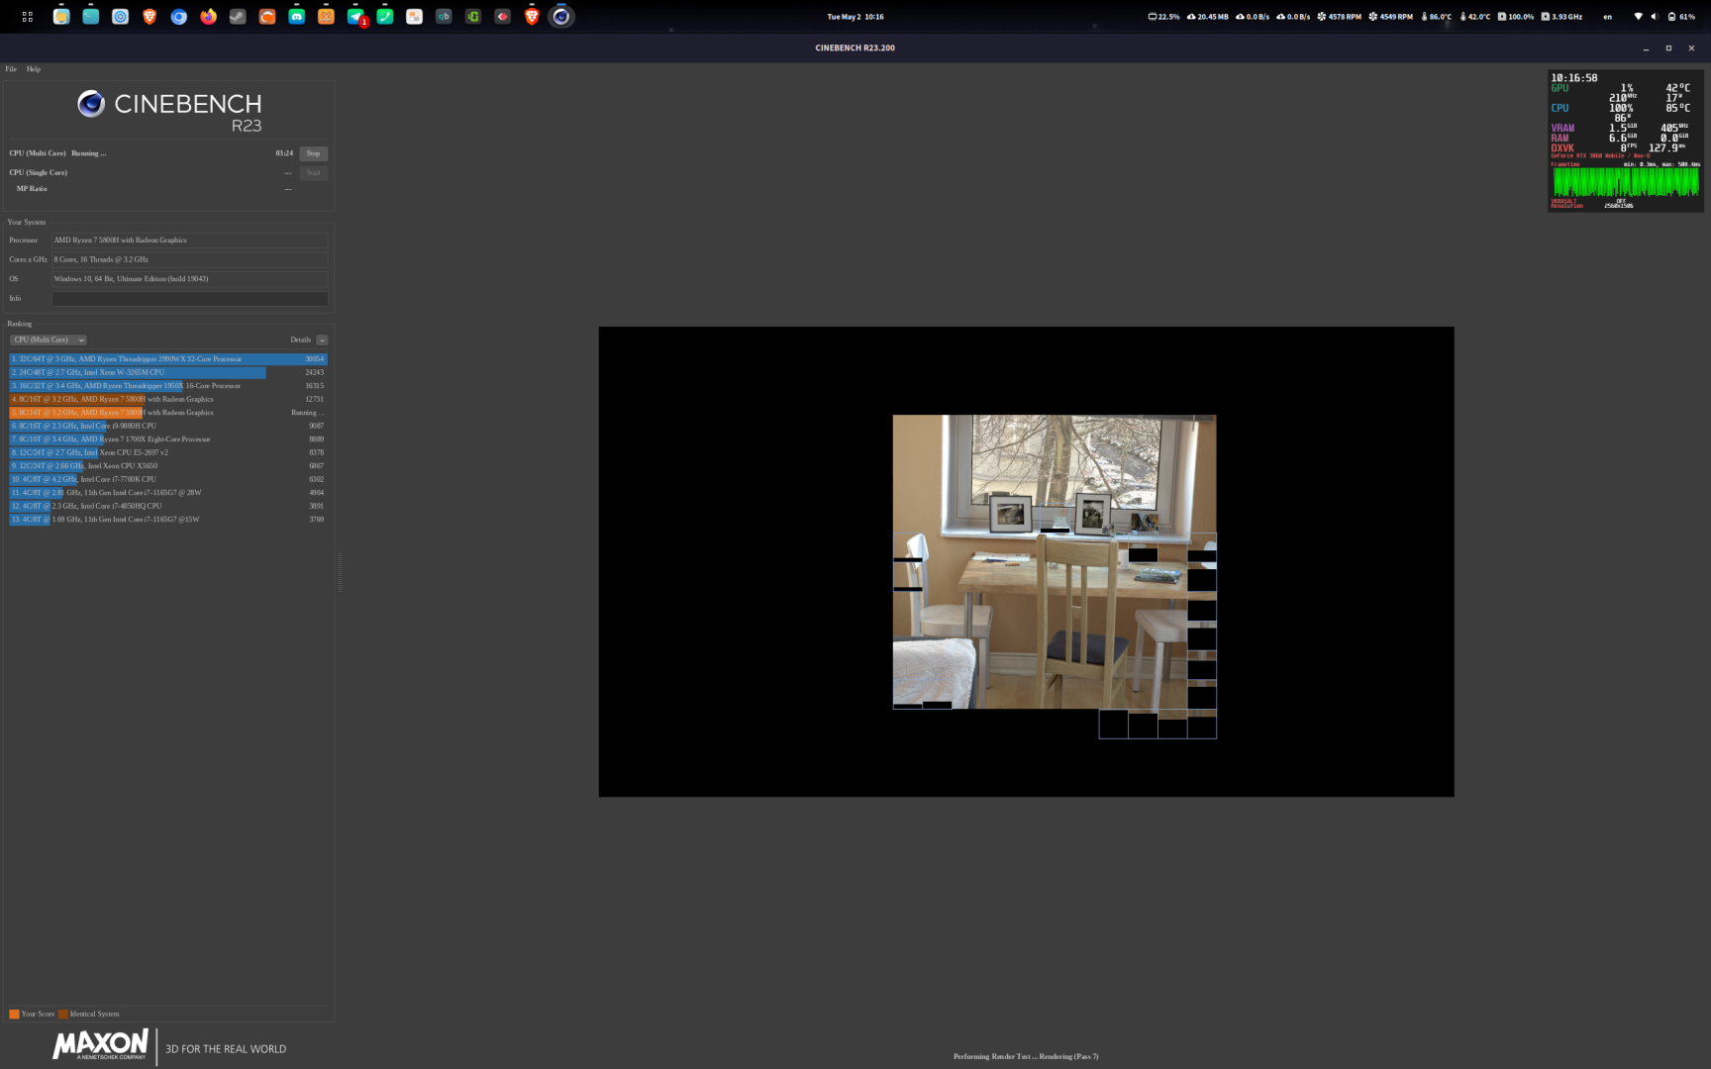The width and height of the screenshot is (1711, 1069).
Task: Click the CPU usage 22.5% indicator
Action: pos(1163,17)
